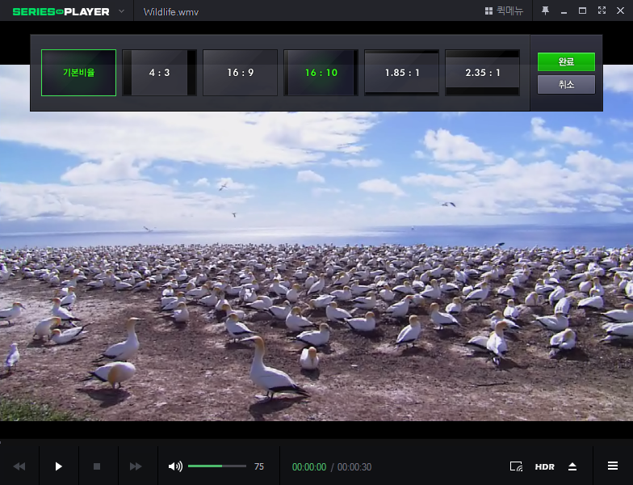Choose the 4 : 3 aspect ratio
633x485 pixels.
click(160, 73)
